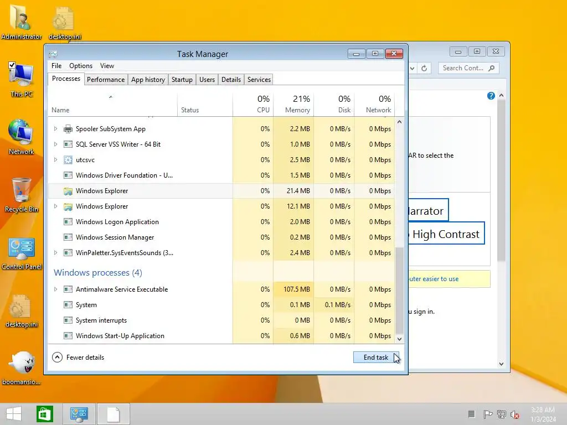The width and height of the screenshot is (567, 425).
Task: Click the taskbar clock showing 3:28 AM
Action: 543,414
